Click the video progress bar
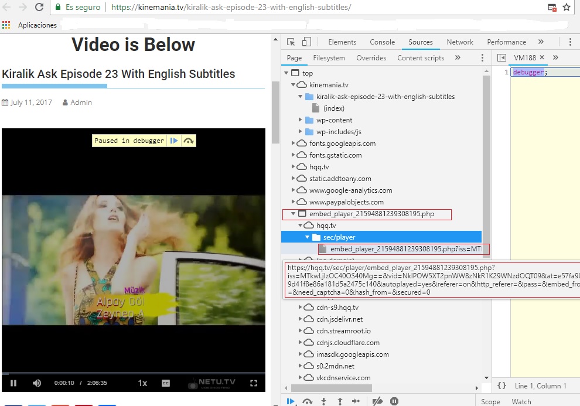Screen dimensions: 580x406 click(134, 373)
